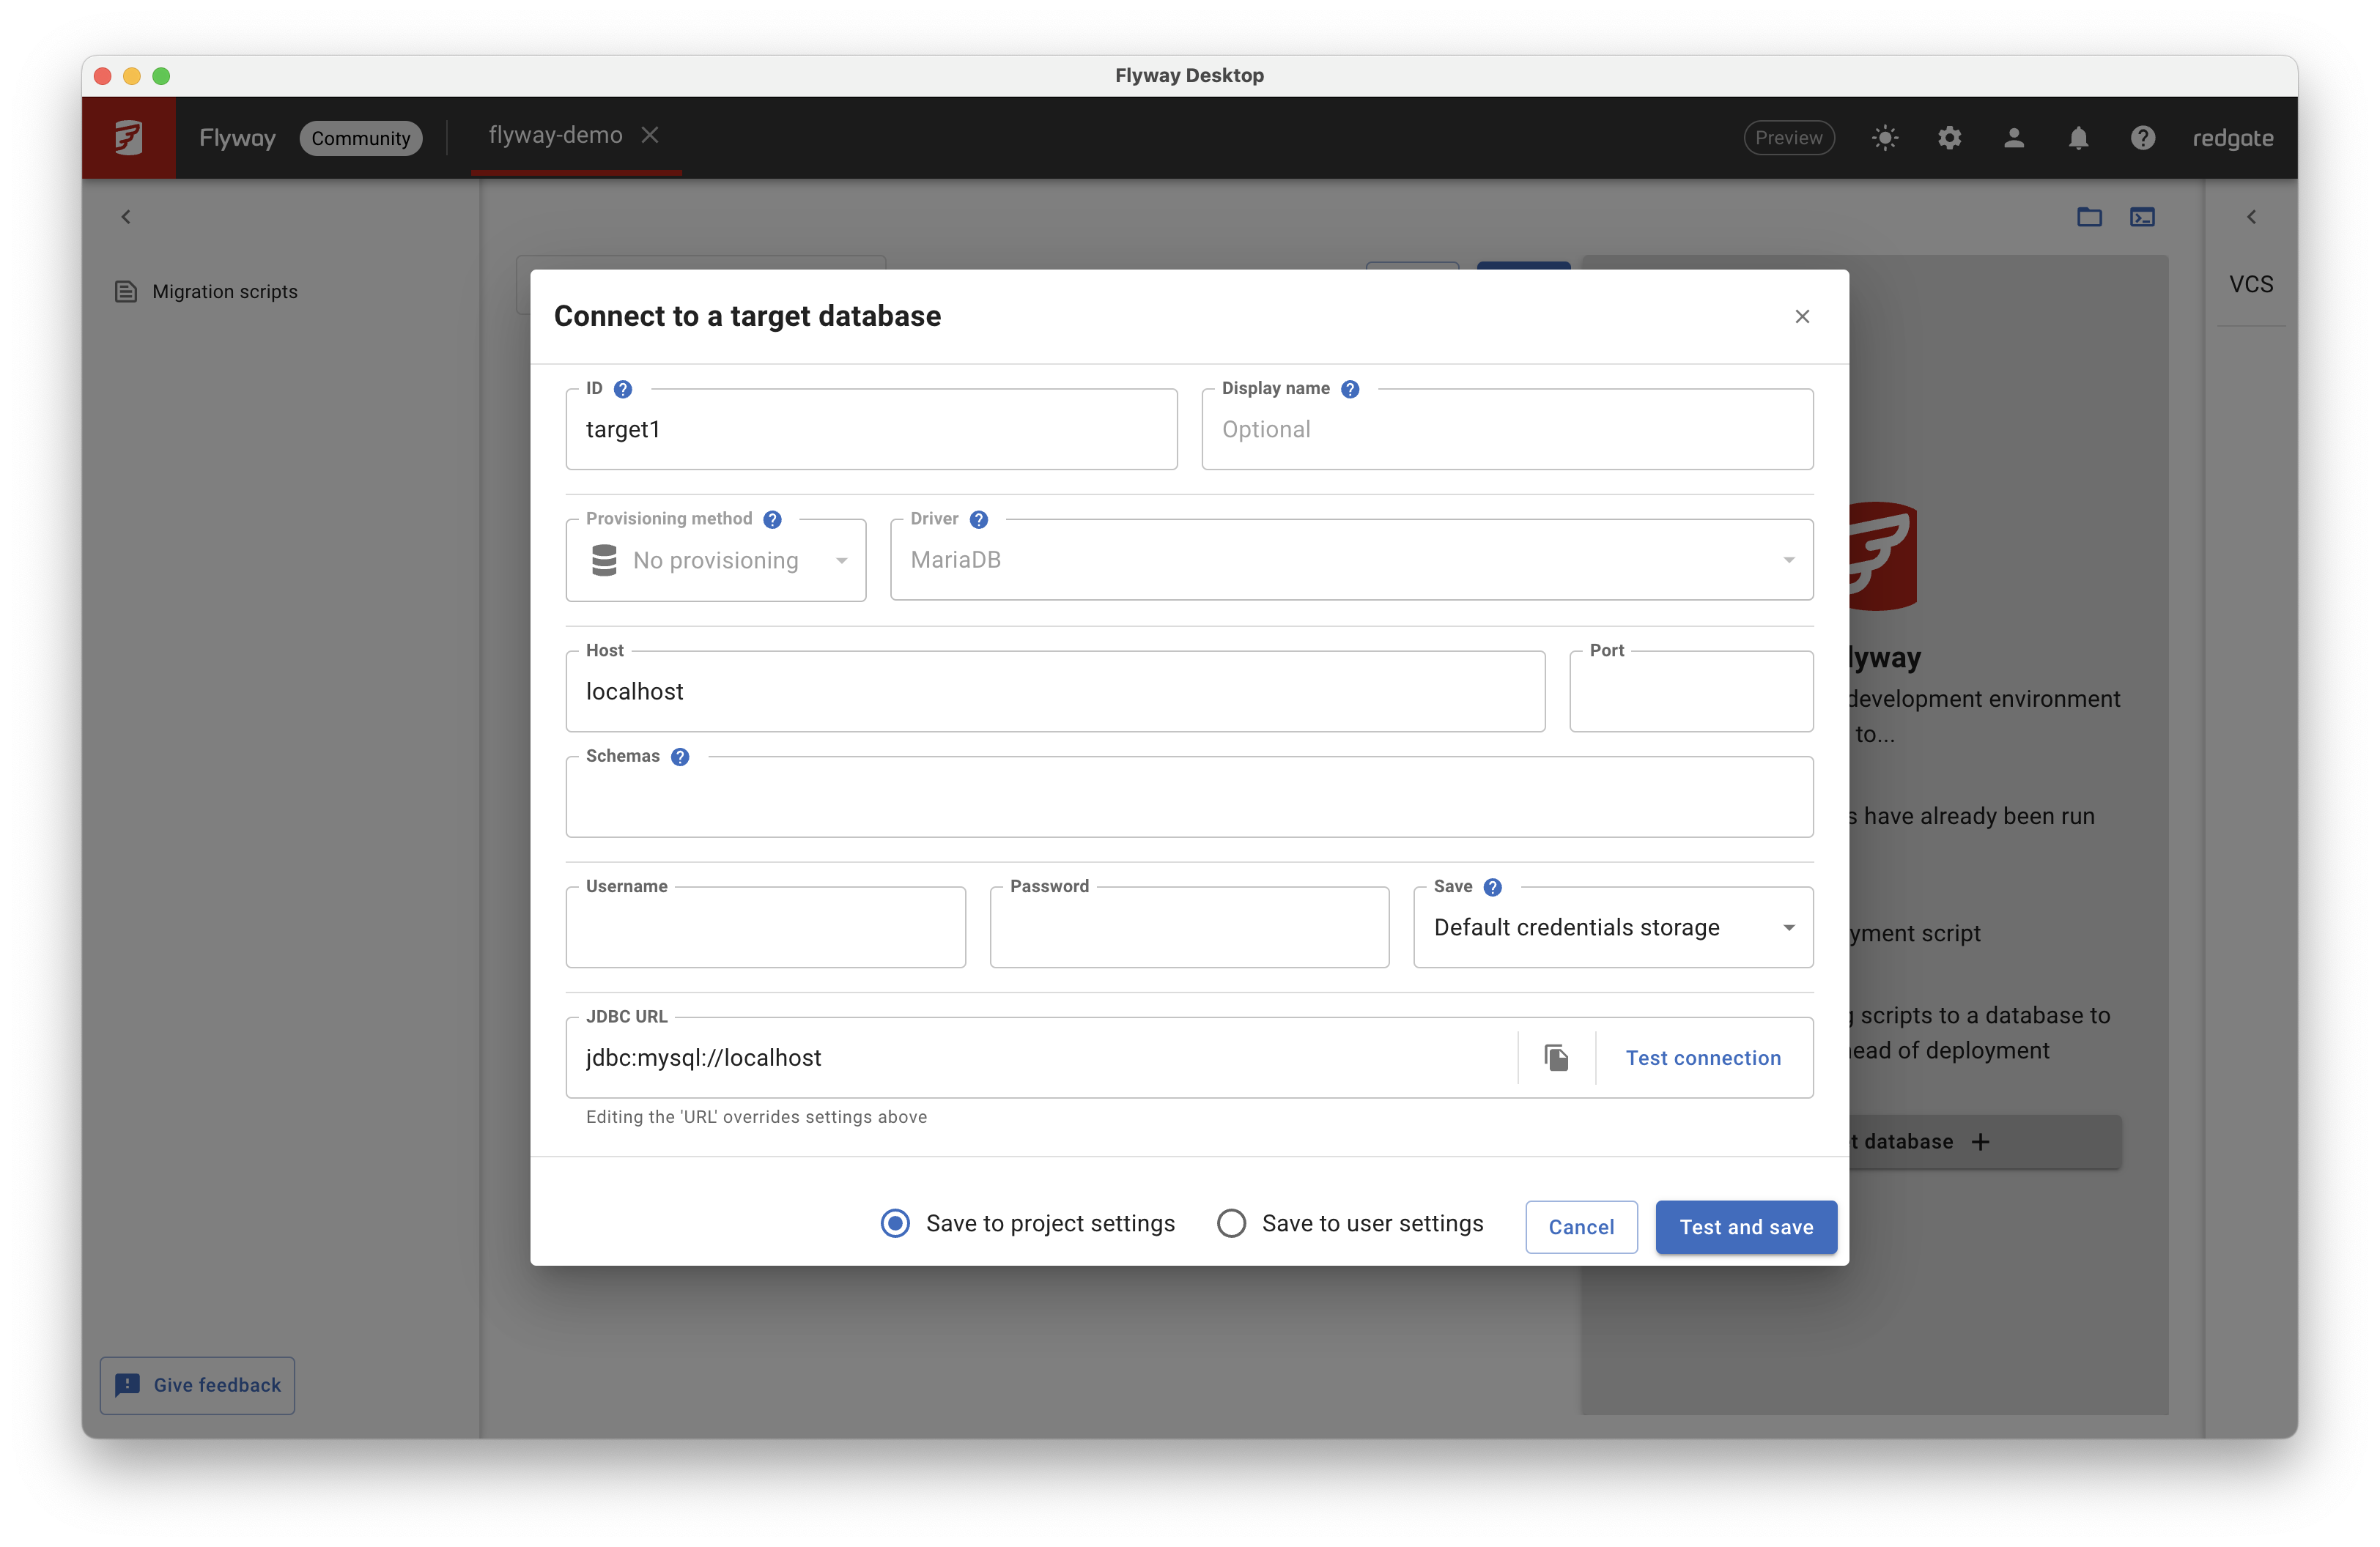Show help for the Driver field
Image resolution: width=2380 pixels, height=1547 pixels.
(x=979, y=519)
